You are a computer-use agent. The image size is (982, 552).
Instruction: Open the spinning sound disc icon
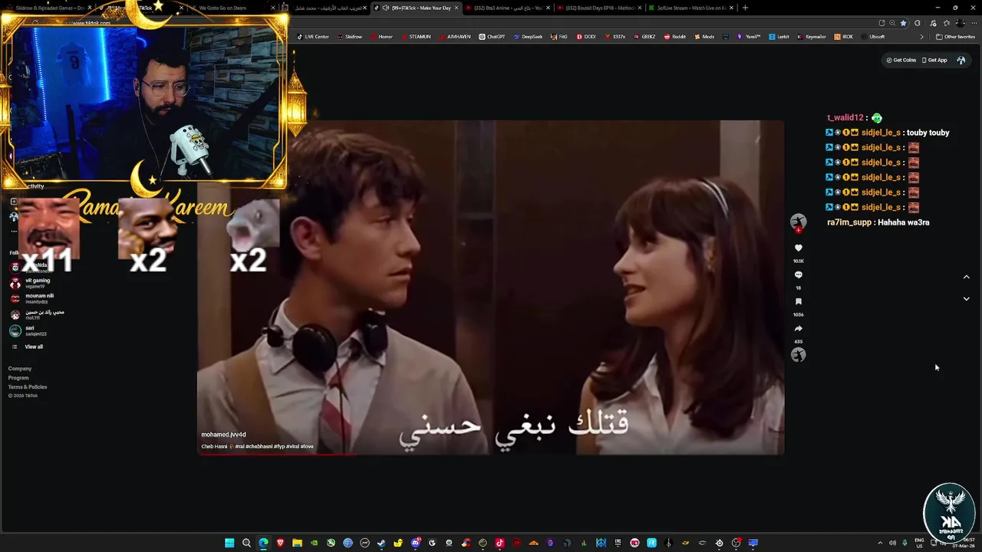798,354
